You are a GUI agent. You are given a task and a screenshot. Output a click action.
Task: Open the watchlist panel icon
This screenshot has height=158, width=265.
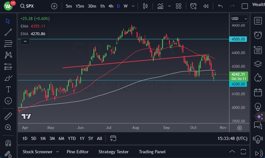point(258,21)
